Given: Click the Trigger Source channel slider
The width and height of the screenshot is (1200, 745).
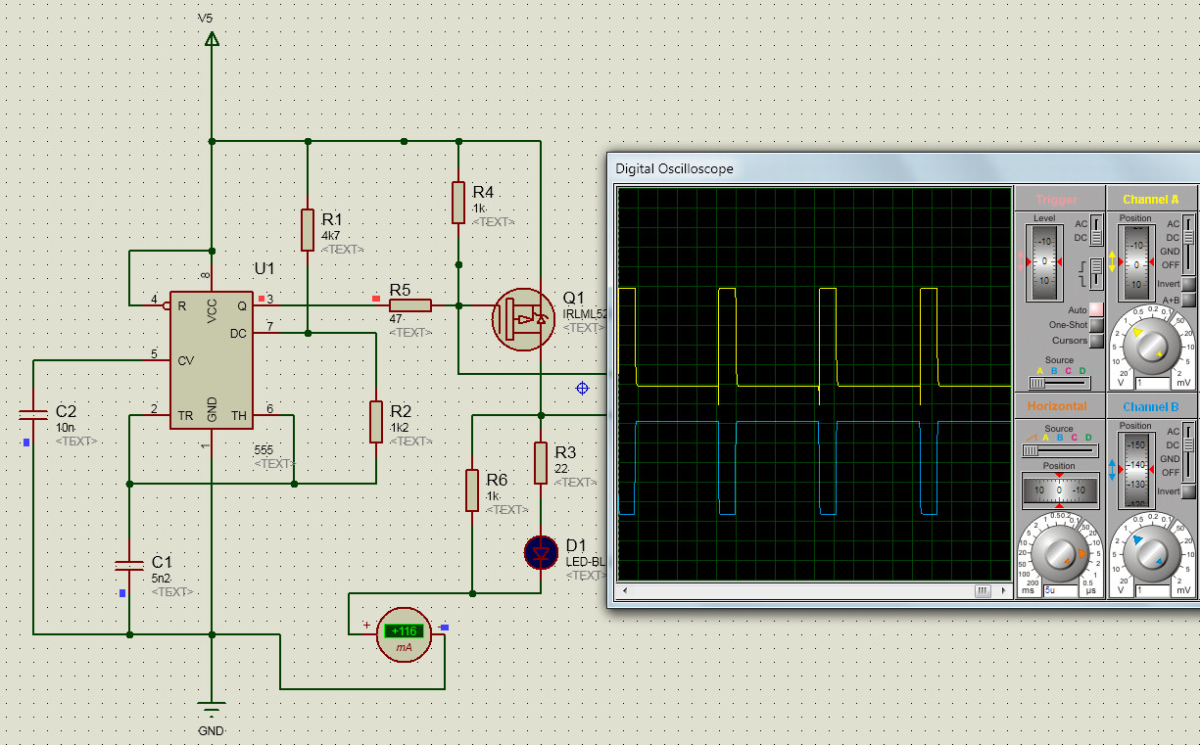Looking at the screenshot, I should (x=1059, y=383).
